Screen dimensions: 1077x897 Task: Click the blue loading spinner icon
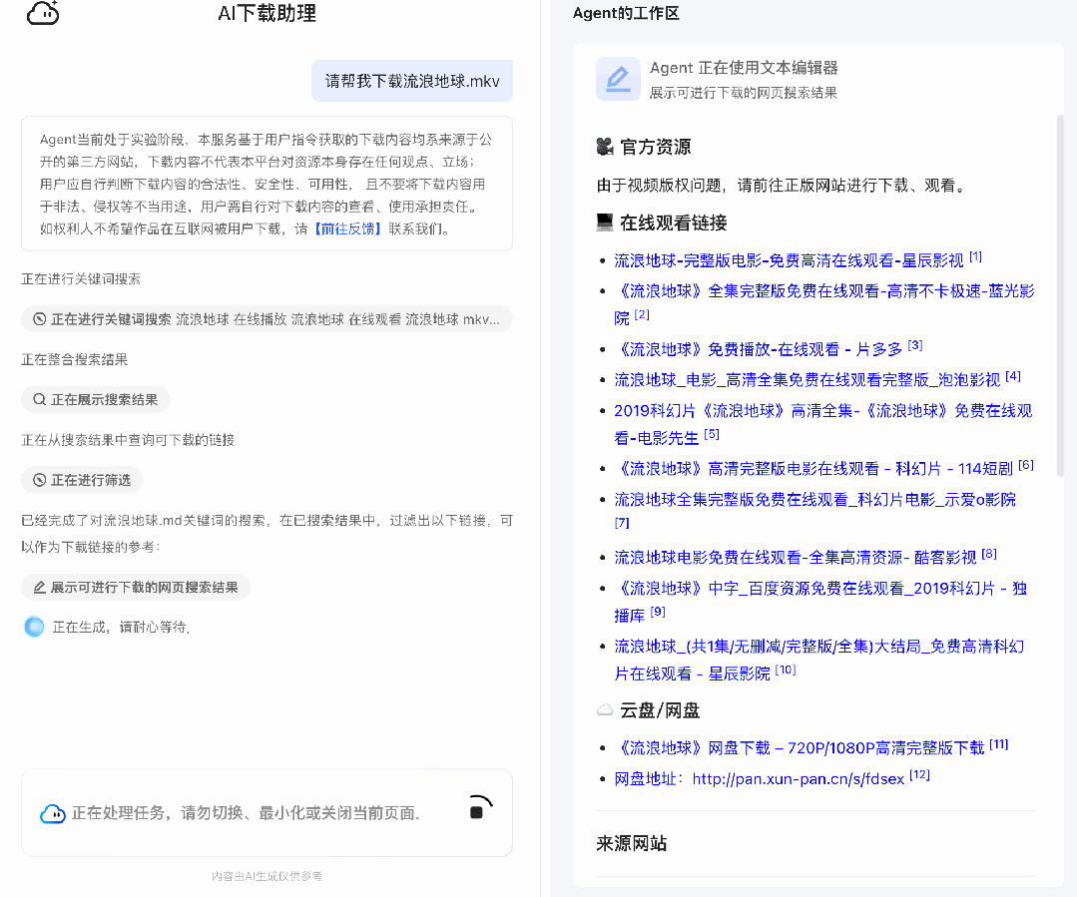(x=34, y=627)
